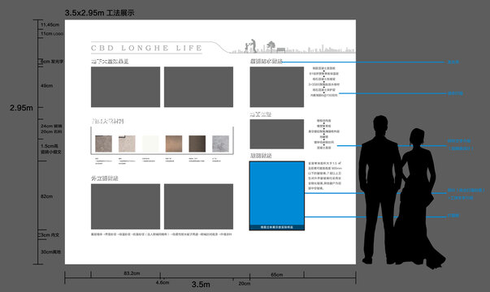Pick the white material sample swatch

point(150,144)
